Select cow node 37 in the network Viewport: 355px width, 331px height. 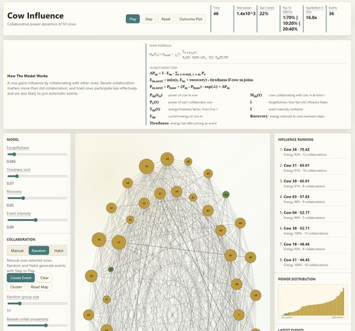click(x=160, y=194)
